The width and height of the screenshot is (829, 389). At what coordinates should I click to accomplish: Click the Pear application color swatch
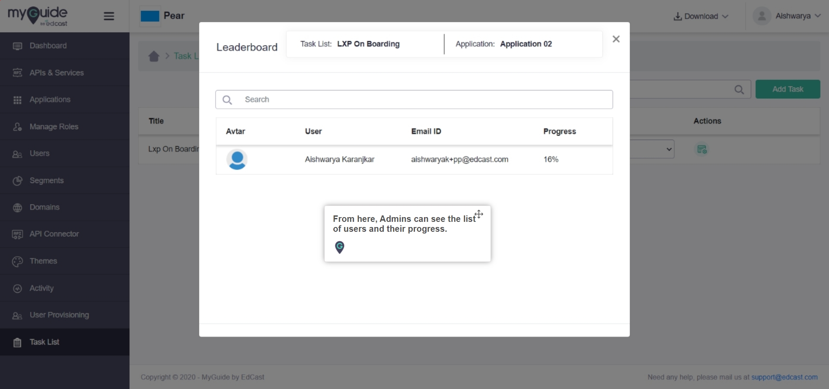point(150,16)
